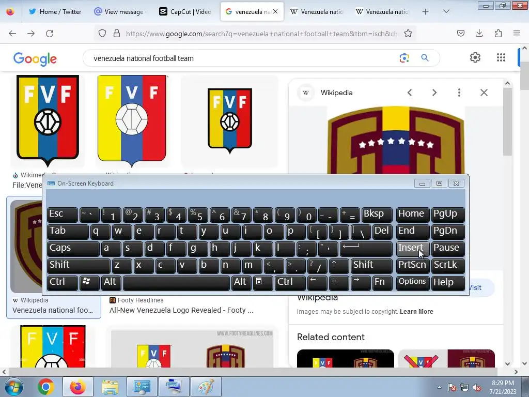Click the Google Lens camera icon
Screen dimensions: 529x397
[404, 58]
